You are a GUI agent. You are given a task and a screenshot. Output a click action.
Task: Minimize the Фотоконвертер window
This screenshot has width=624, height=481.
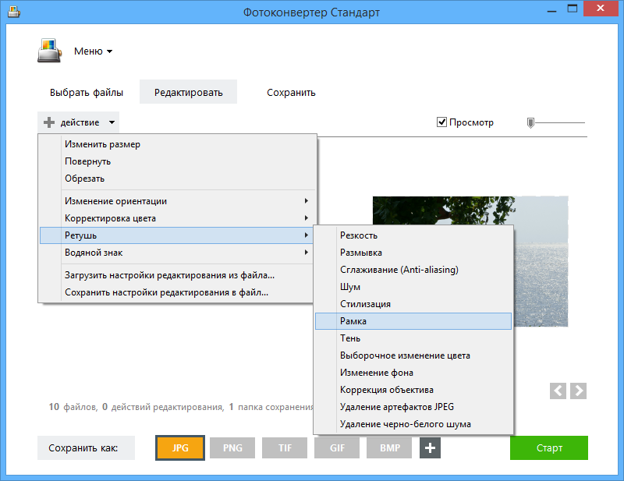[551, 9]
